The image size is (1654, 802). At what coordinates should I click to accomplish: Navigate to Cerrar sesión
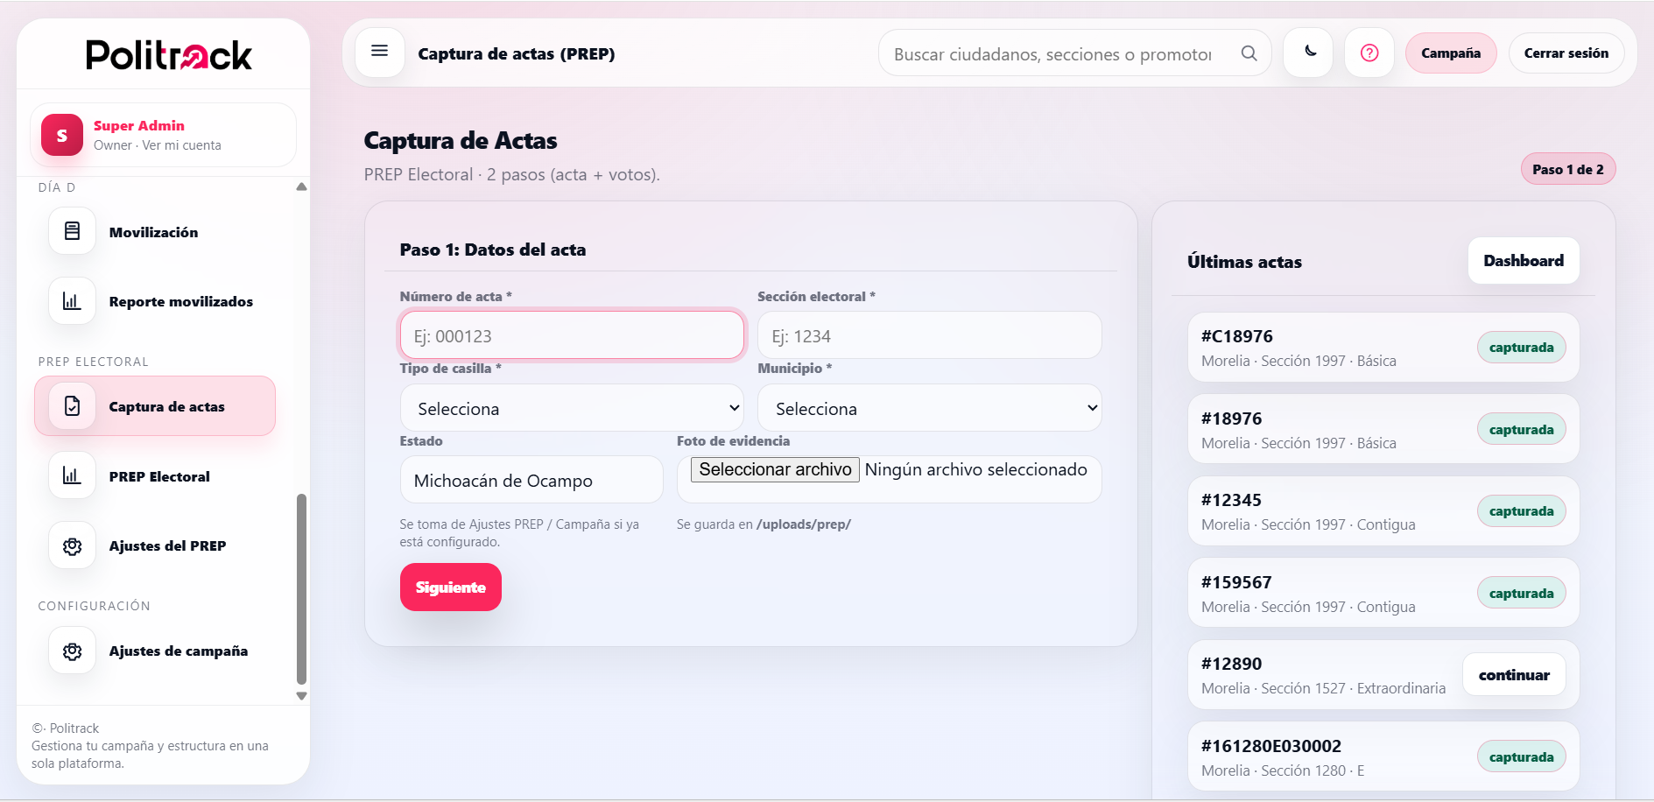(x=1566, y=53)
